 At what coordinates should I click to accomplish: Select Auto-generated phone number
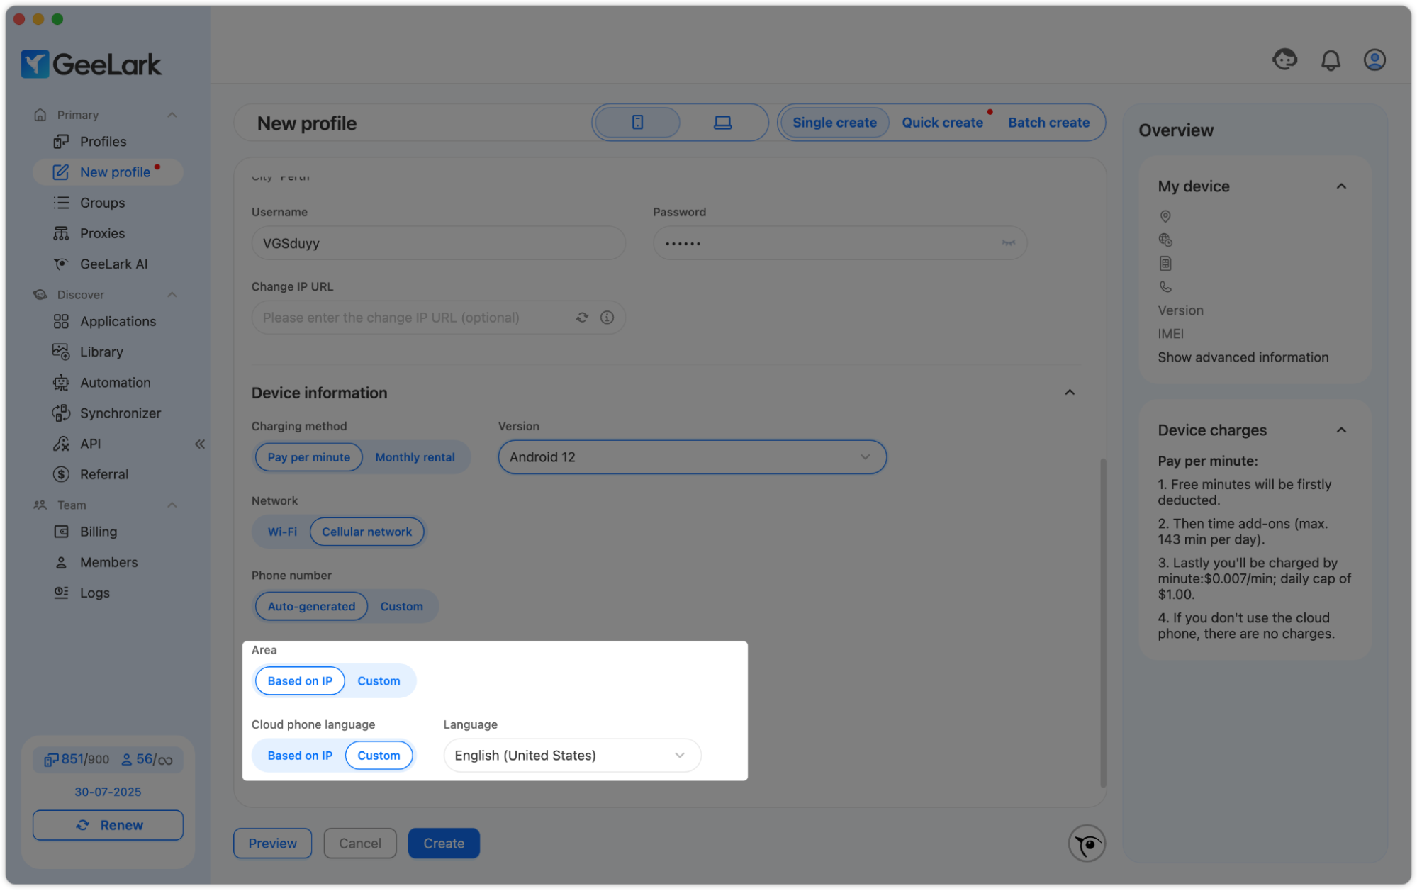311,606
